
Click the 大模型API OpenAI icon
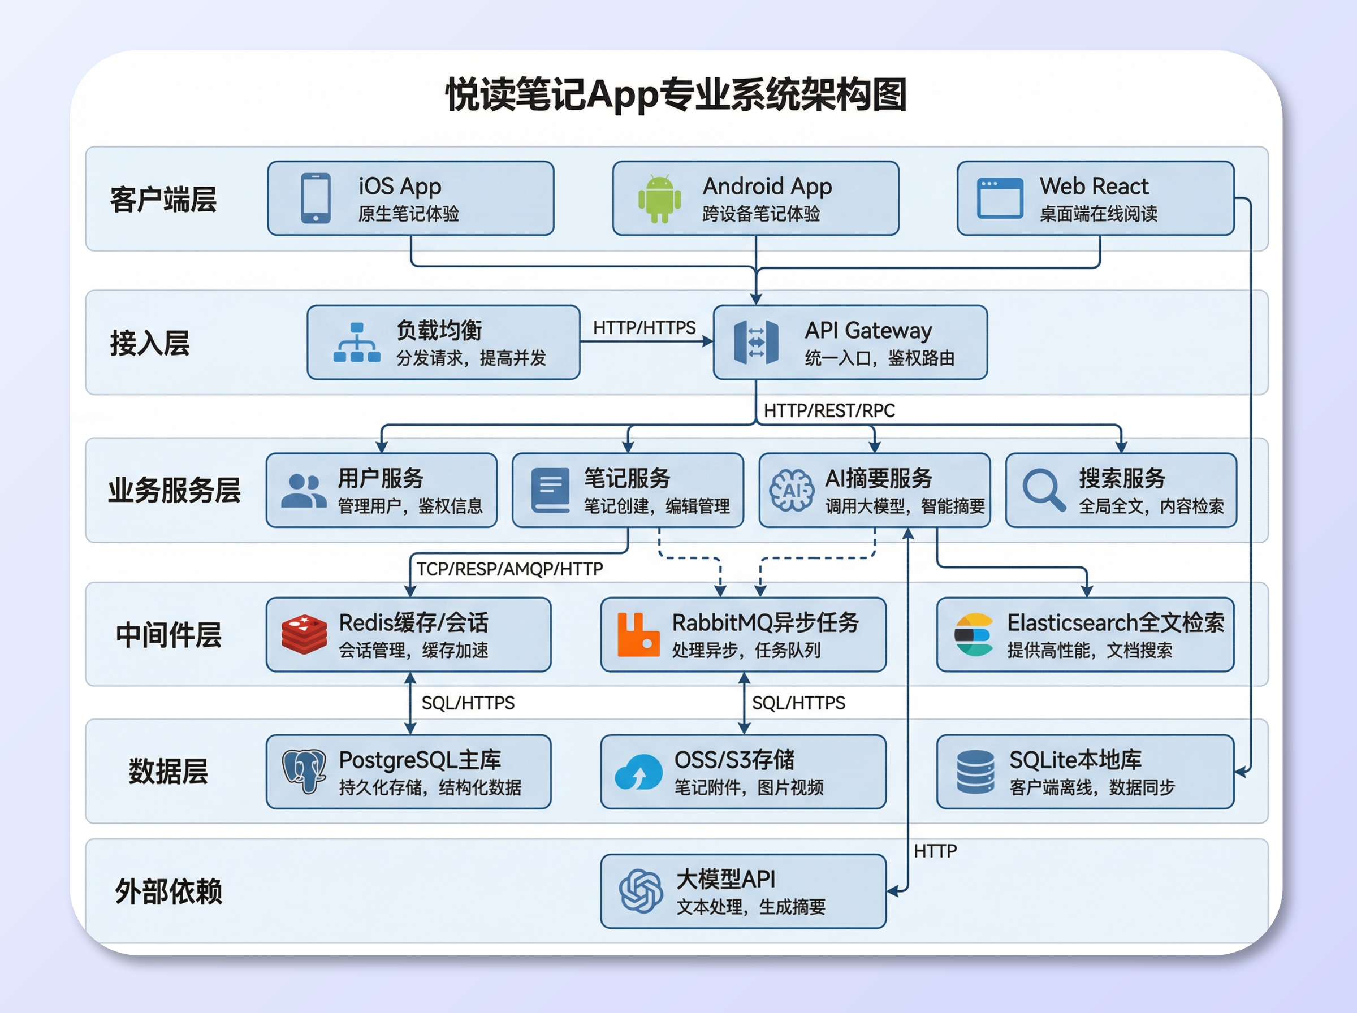pyautogui.click(x=641, y=890)
